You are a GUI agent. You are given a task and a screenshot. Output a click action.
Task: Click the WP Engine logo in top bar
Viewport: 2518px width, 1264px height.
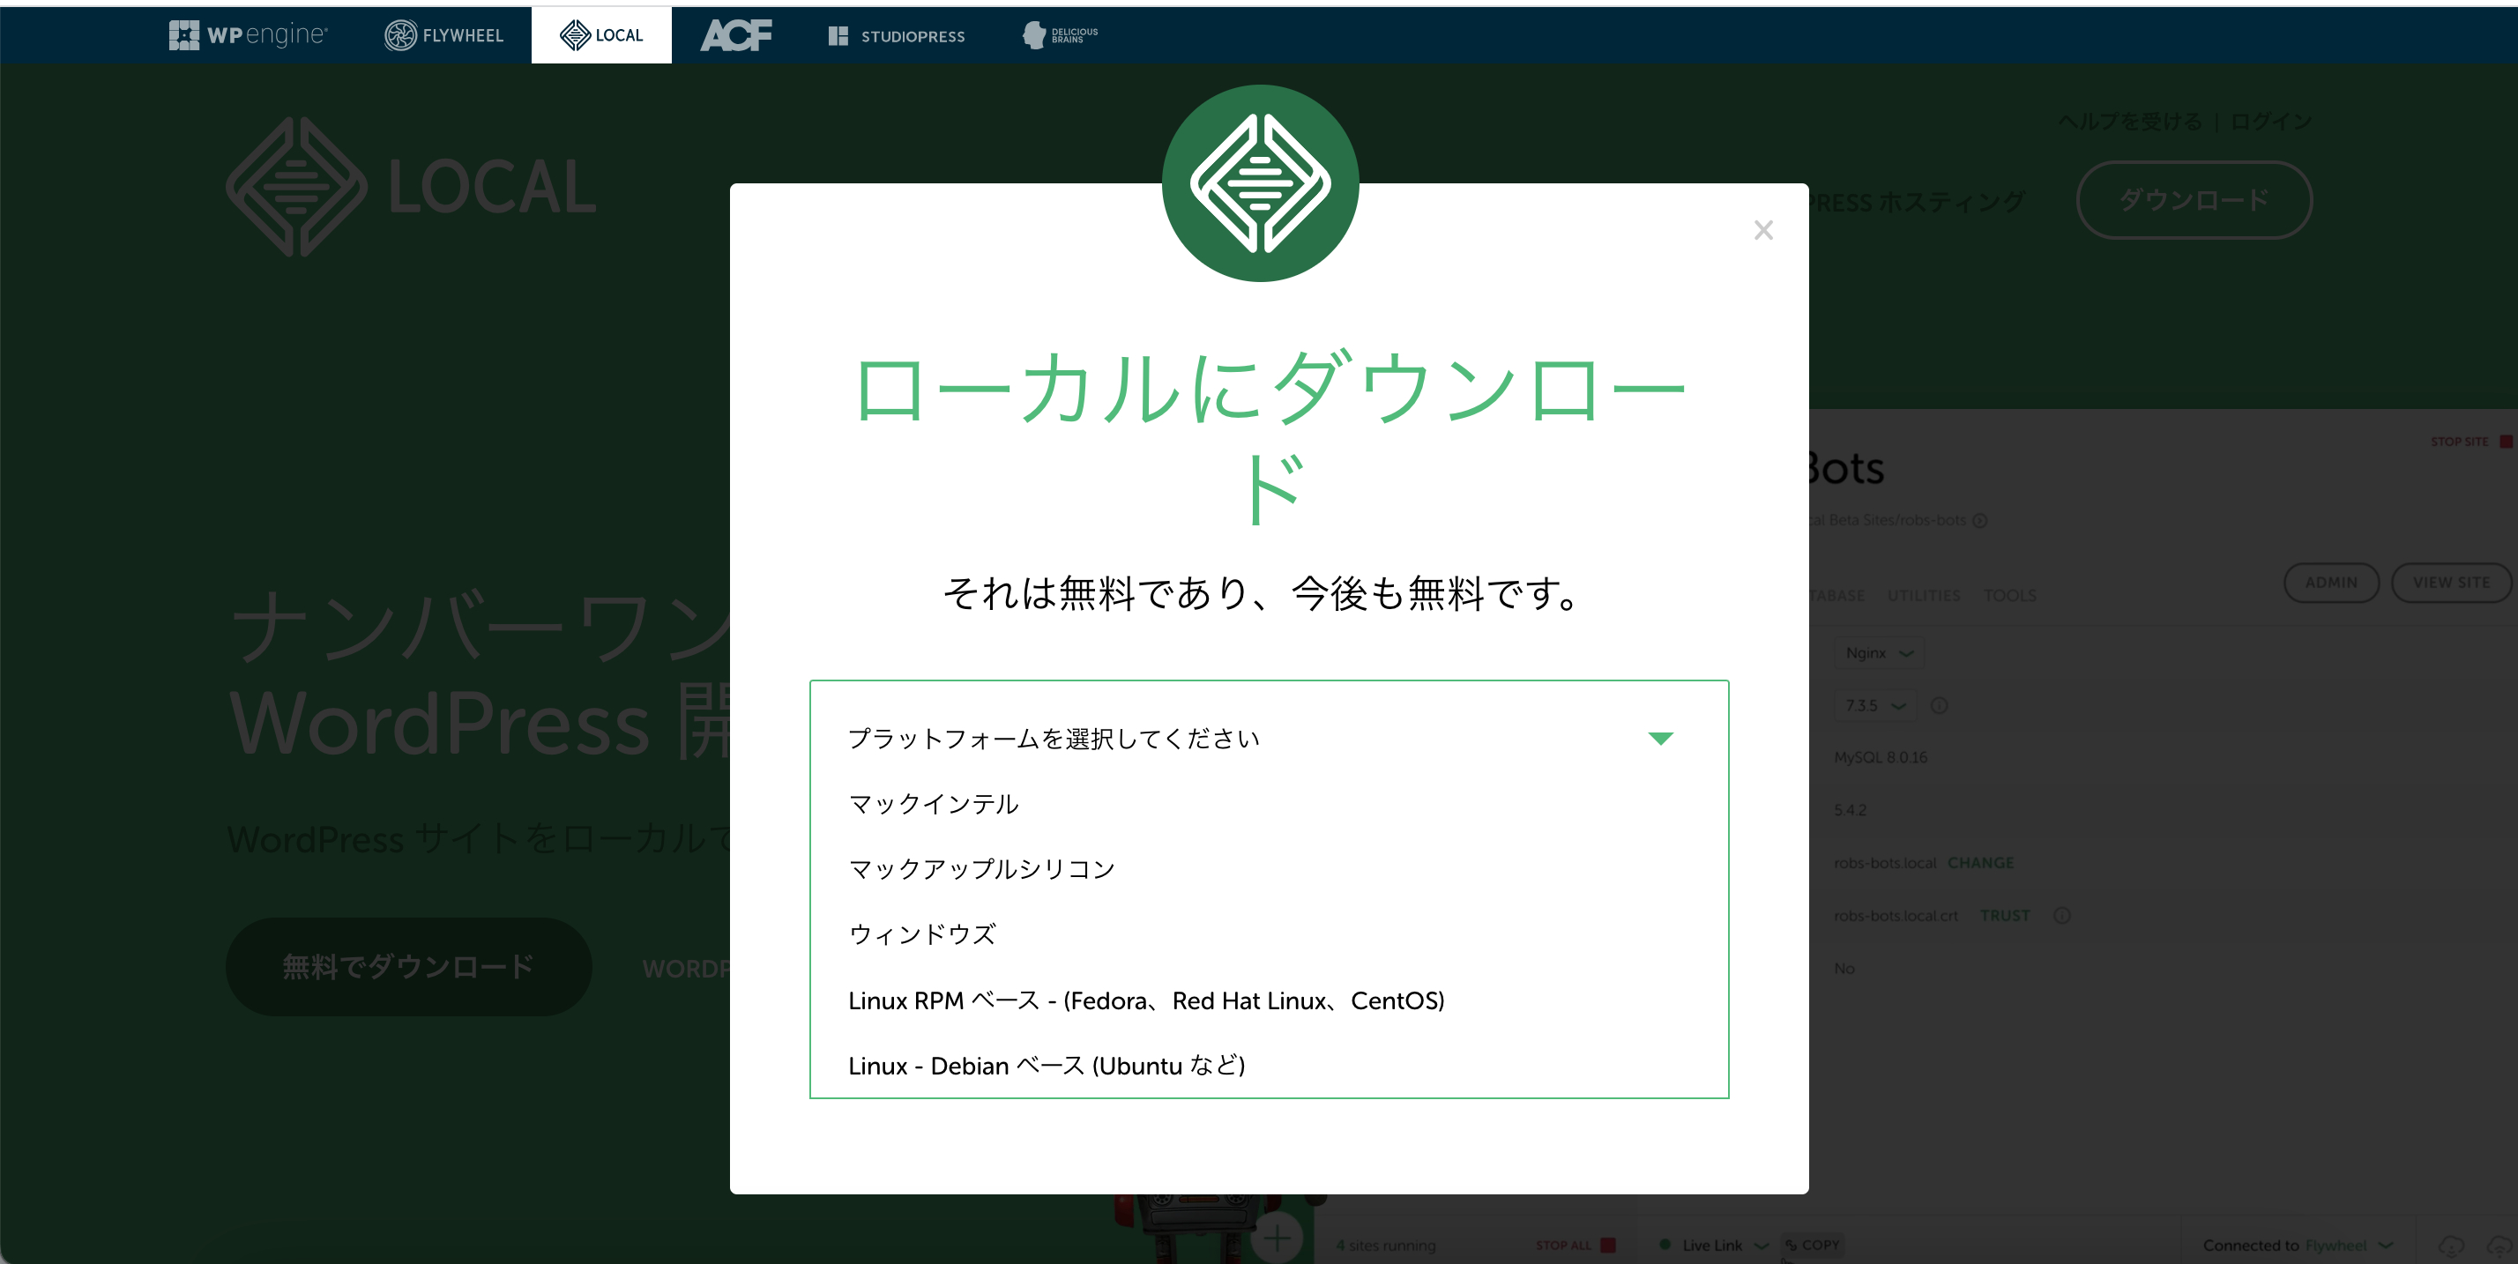click(250, 34)
